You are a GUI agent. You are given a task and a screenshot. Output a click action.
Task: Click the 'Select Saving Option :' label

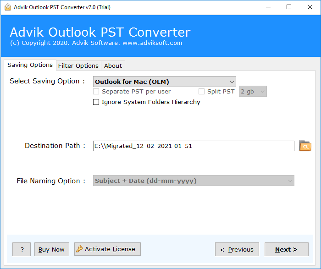(x=47, y=81)
